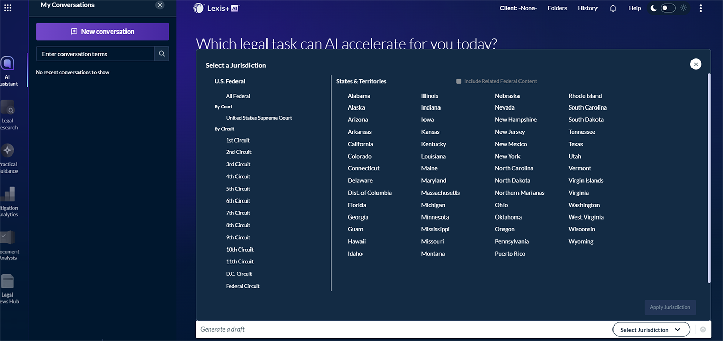Choose Dist. of Columbia
Image resolution: width=723 pixels, height=341 pixels.
[x=370, y=193]
